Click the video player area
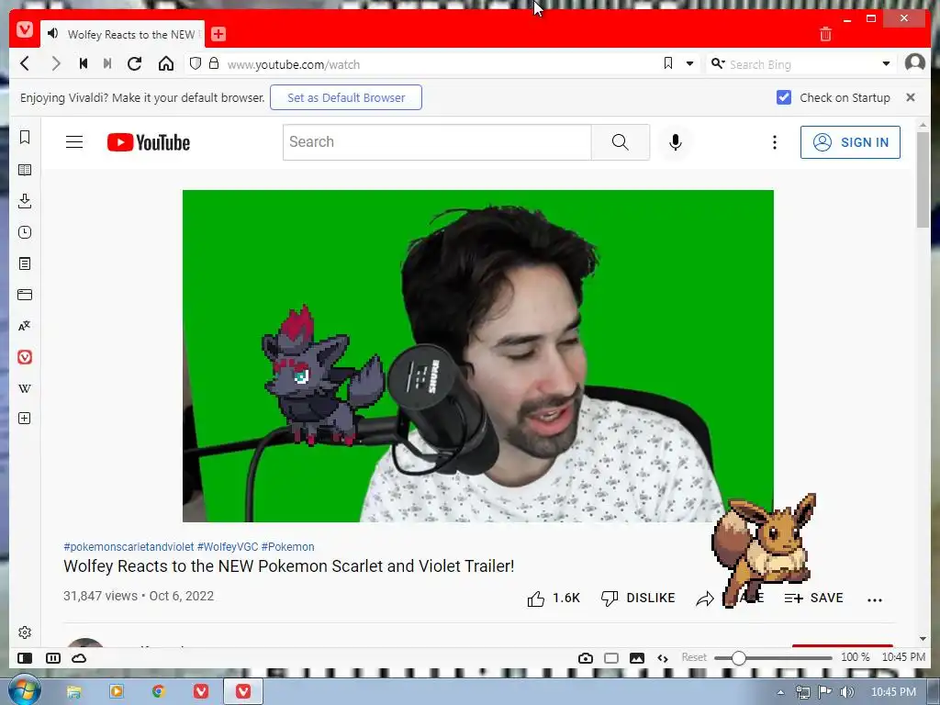Viewport: 940px width, 705px height. pos(477,356)
